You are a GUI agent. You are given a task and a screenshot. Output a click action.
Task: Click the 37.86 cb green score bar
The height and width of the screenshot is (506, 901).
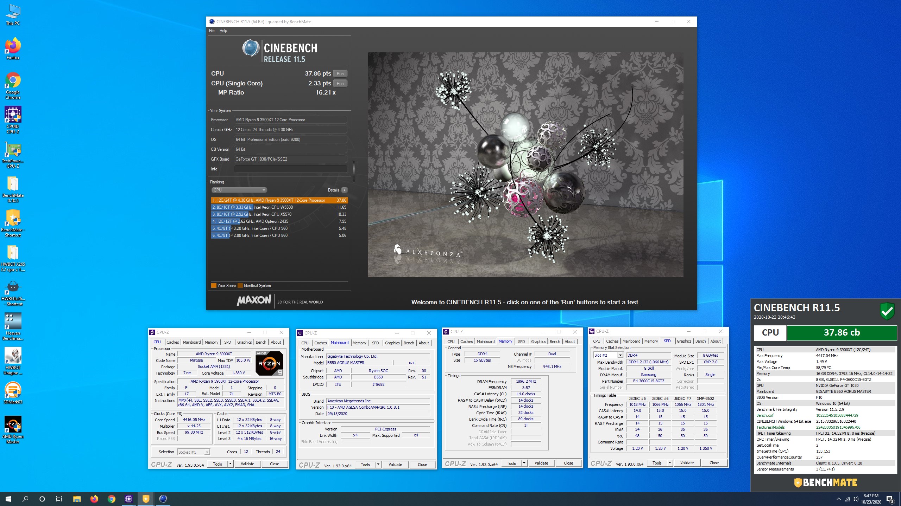842,332
